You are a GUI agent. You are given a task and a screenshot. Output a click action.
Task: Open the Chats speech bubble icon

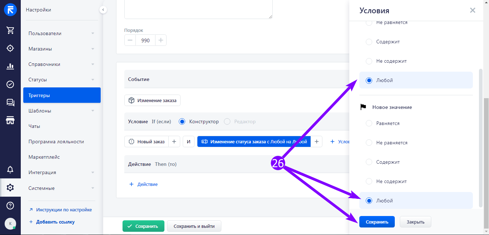[x=10, y=102]
